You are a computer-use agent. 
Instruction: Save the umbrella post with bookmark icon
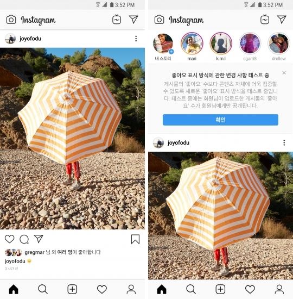[x=135, y=239]
